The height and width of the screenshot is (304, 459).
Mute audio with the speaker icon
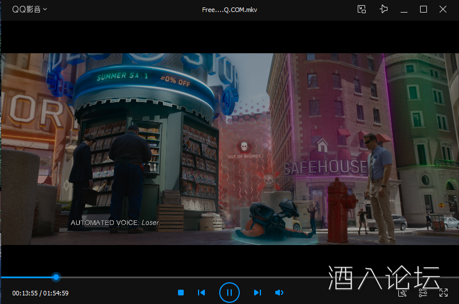point(279,293)
